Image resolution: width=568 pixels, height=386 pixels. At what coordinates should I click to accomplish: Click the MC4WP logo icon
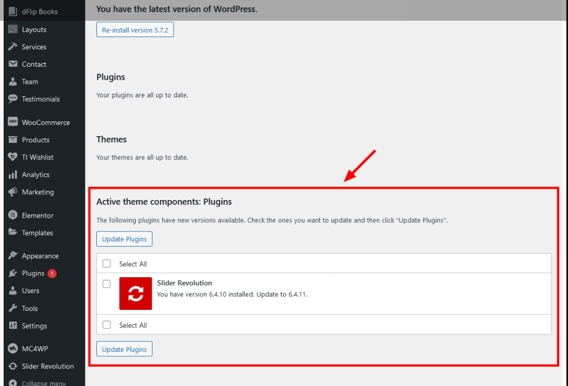pos(12,349)
